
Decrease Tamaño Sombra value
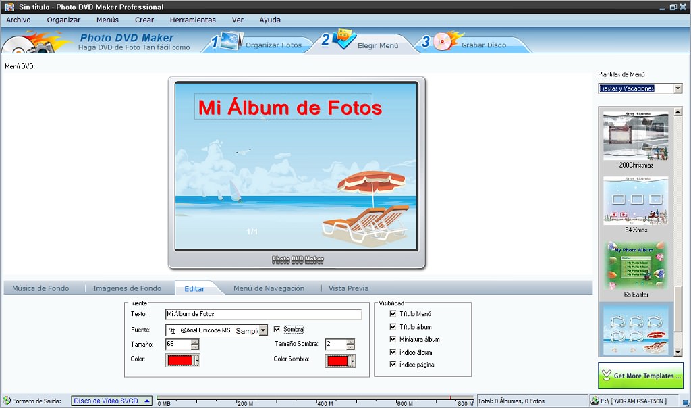coord(350,347)
